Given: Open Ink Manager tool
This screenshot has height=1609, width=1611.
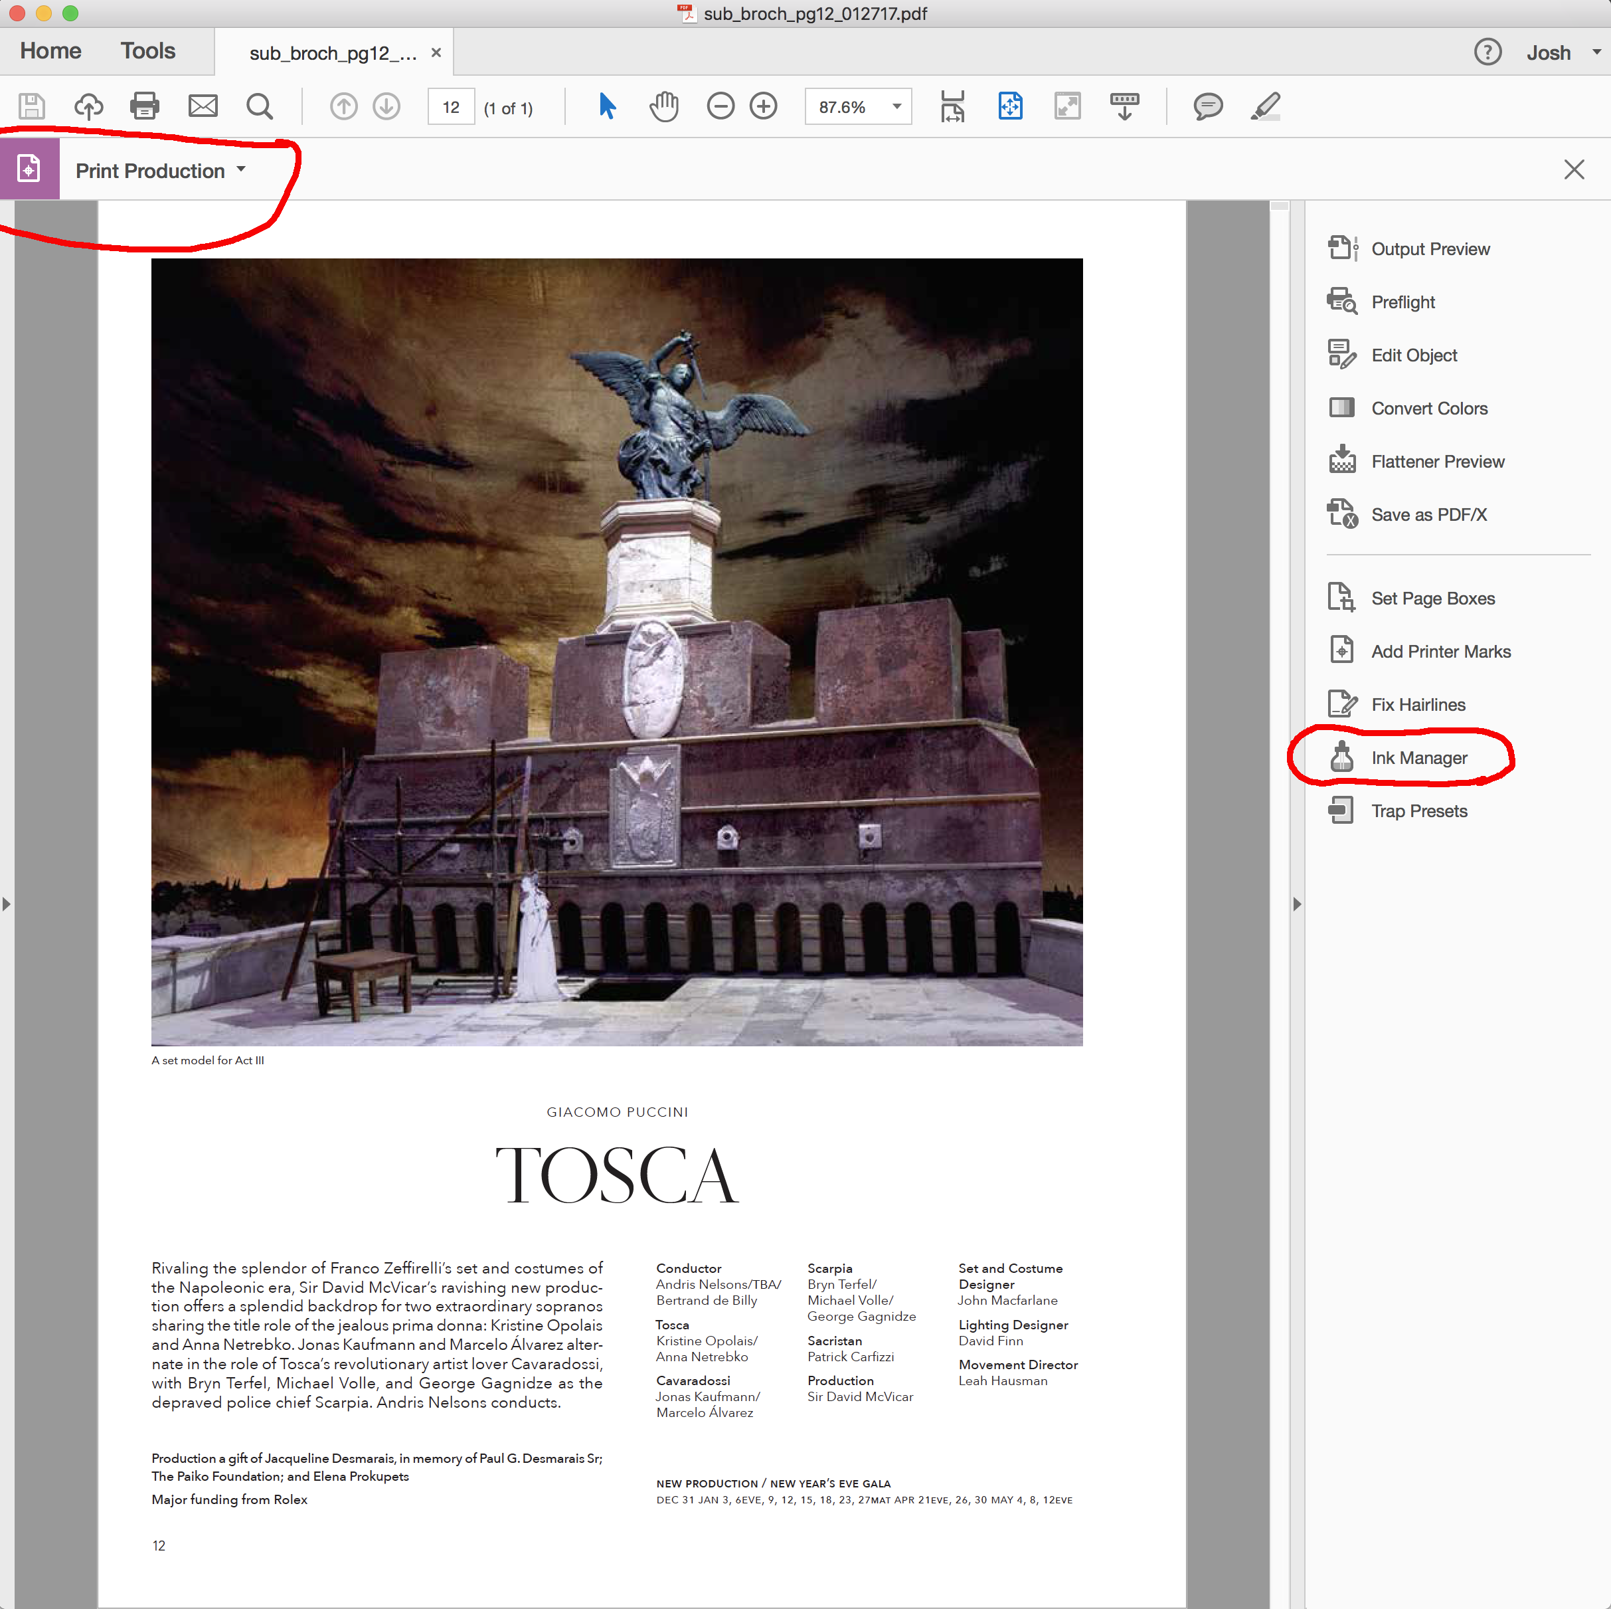Looking at the screenshot, I should [x=1418, y=757].
